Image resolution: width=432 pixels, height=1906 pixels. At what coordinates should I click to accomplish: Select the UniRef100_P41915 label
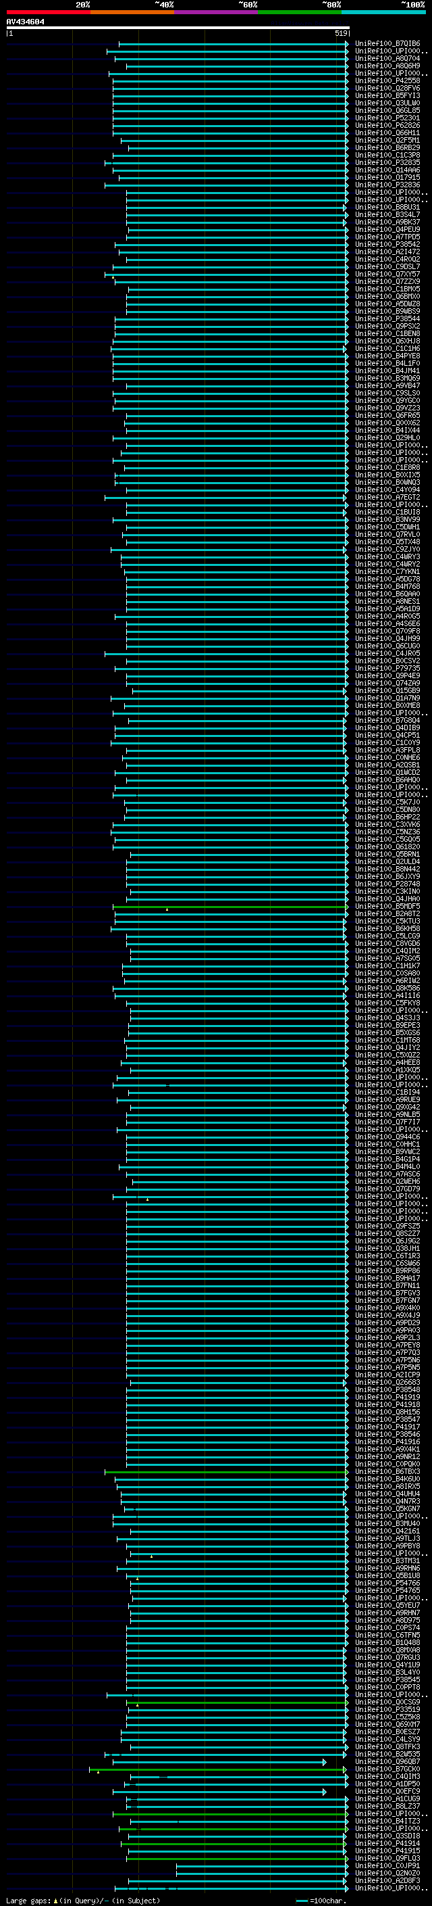pos(387,1851)
